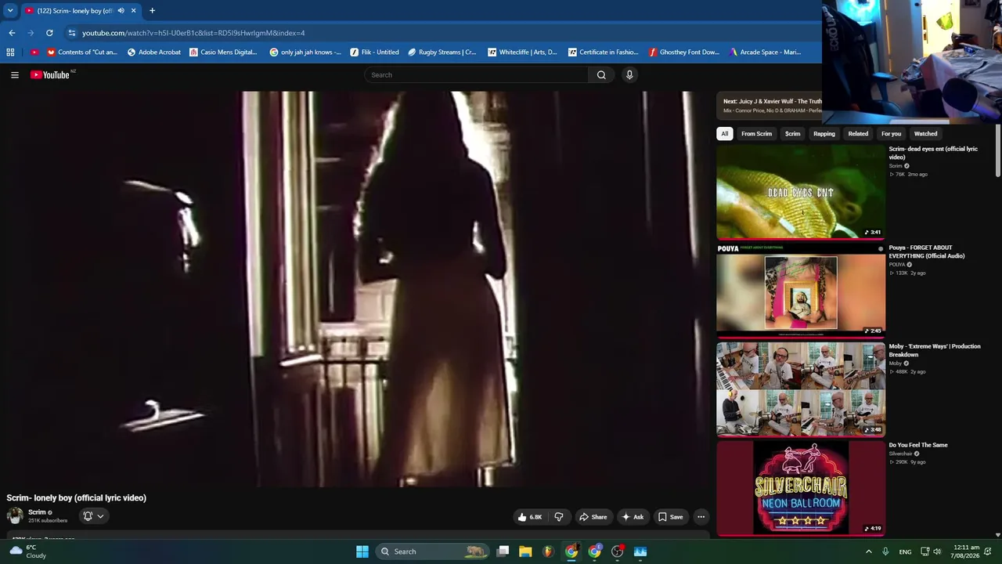Open the tab search dropdown arrow
The width and height of the screenshot is (1002, 564).
tap(10, 11)
